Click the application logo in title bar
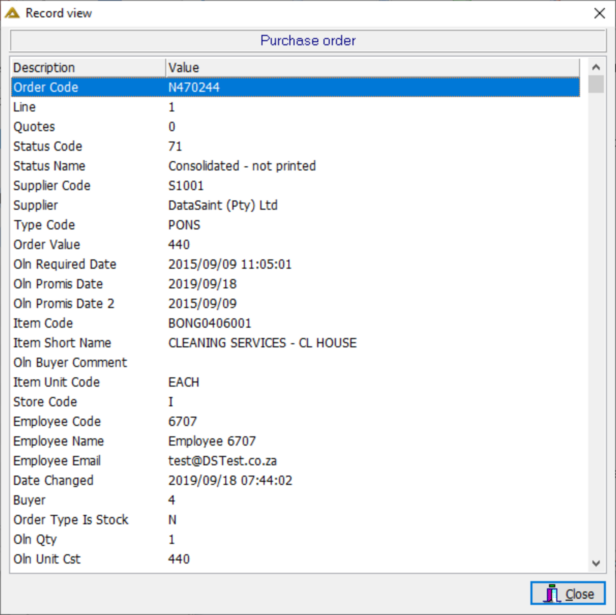This screenshot has width=616, height=615. click(x=12, y=13)
